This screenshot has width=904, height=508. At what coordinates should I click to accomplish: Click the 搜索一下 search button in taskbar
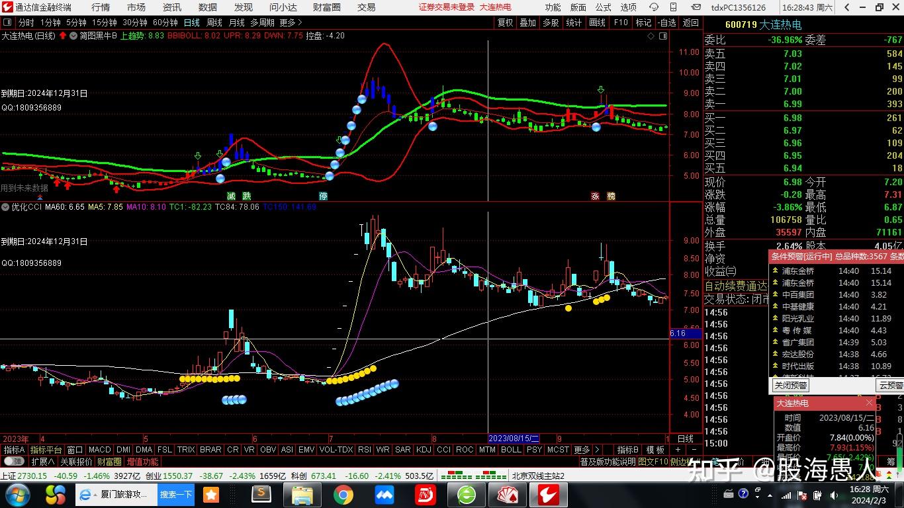(176, 495)
